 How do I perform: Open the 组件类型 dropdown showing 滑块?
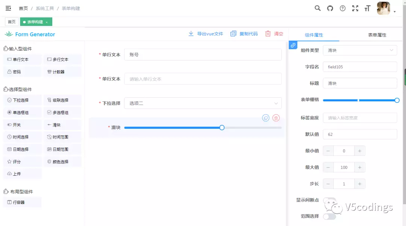[x=359, y=50]
